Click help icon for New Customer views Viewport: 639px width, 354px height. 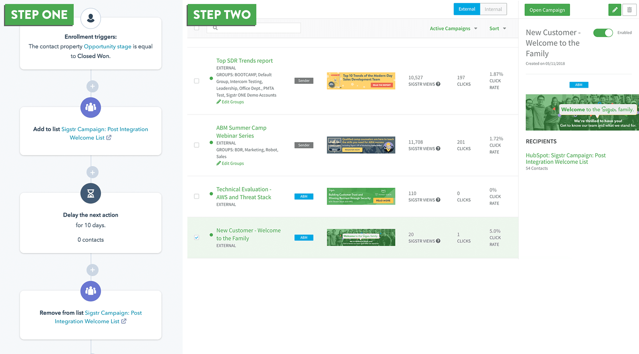tap(438, 241)
